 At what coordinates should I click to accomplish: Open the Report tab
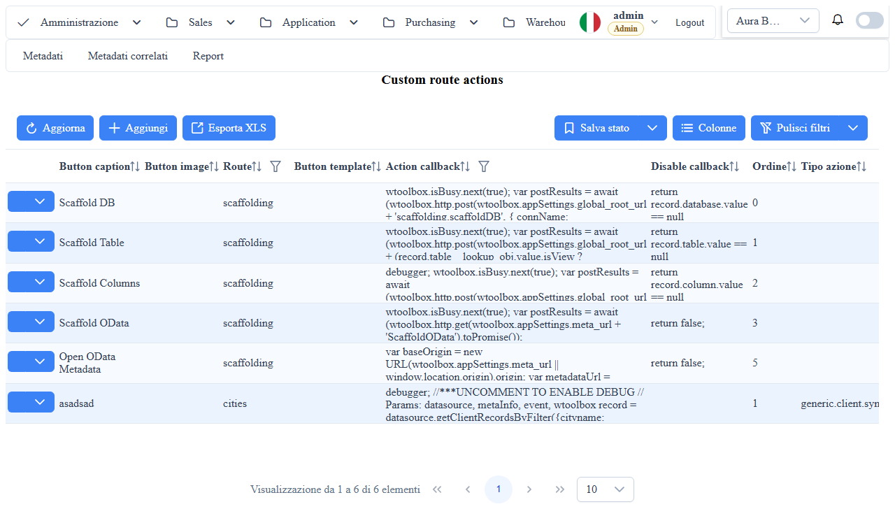(x=208, y=56)
